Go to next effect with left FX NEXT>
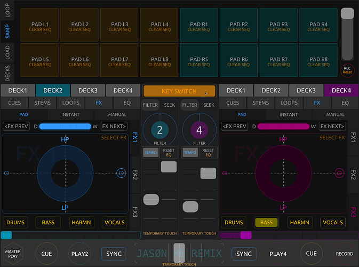The height and width of the screenshot is (267, 359). point(114,127)
